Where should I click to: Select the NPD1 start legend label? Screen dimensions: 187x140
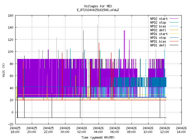click(x=159, y=34)
